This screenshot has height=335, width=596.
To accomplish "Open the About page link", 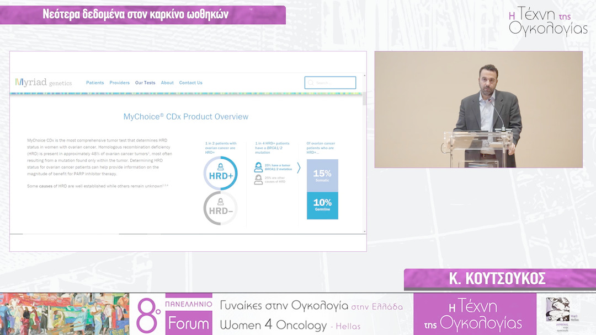I will pyautogui.click(x=167, y=83).
